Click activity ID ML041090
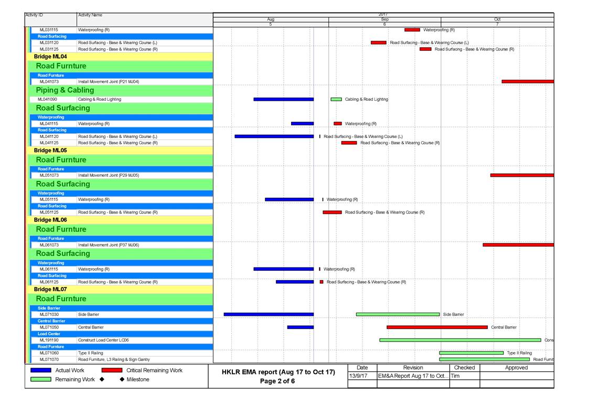The height and width of the screenshot is (416, 589). click(47, 99)
